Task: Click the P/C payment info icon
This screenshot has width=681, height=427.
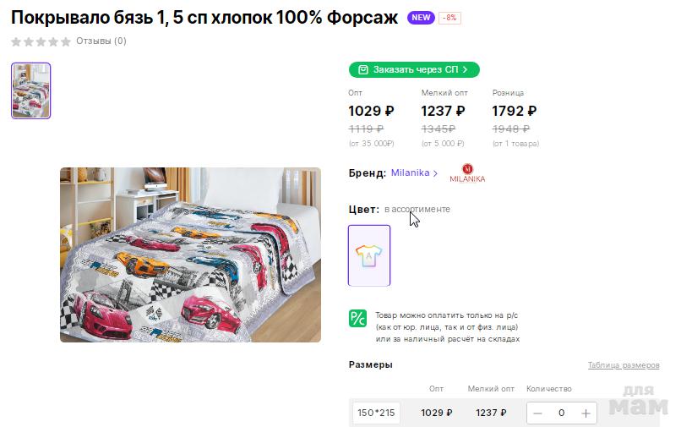Action: [357, 319]
